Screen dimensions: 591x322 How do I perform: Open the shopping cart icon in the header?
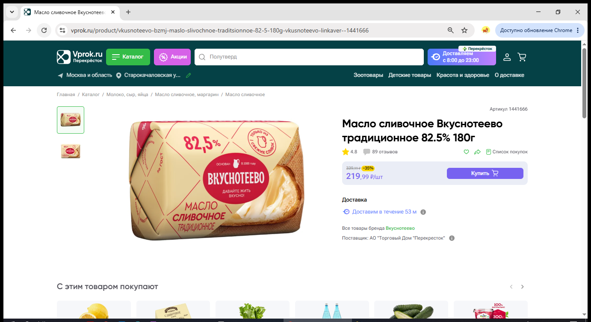[x=522, y=57]
